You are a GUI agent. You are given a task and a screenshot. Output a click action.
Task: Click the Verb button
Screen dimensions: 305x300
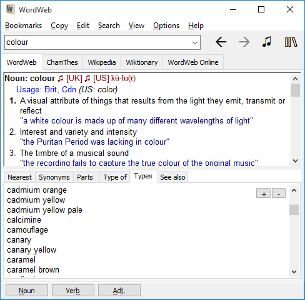click(73, 291)
